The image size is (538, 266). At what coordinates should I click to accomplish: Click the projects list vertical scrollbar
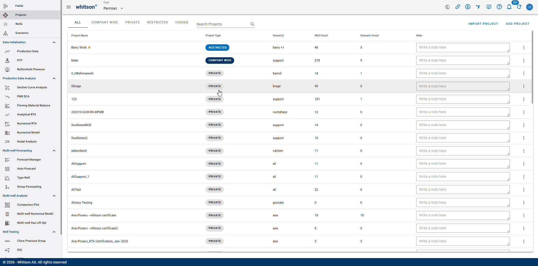pyautogui.click(x=532, y=68)
